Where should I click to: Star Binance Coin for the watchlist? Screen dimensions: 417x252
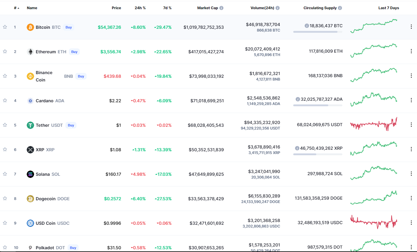[5, 76]
